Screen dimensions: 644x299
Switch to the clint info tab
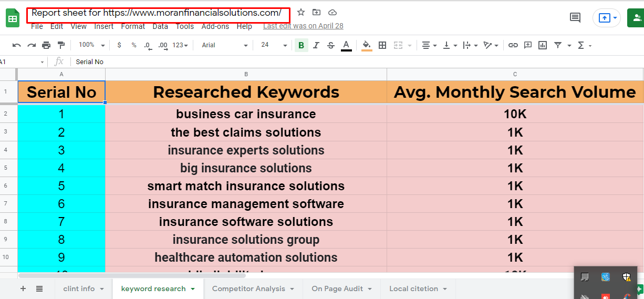[83, 288]
